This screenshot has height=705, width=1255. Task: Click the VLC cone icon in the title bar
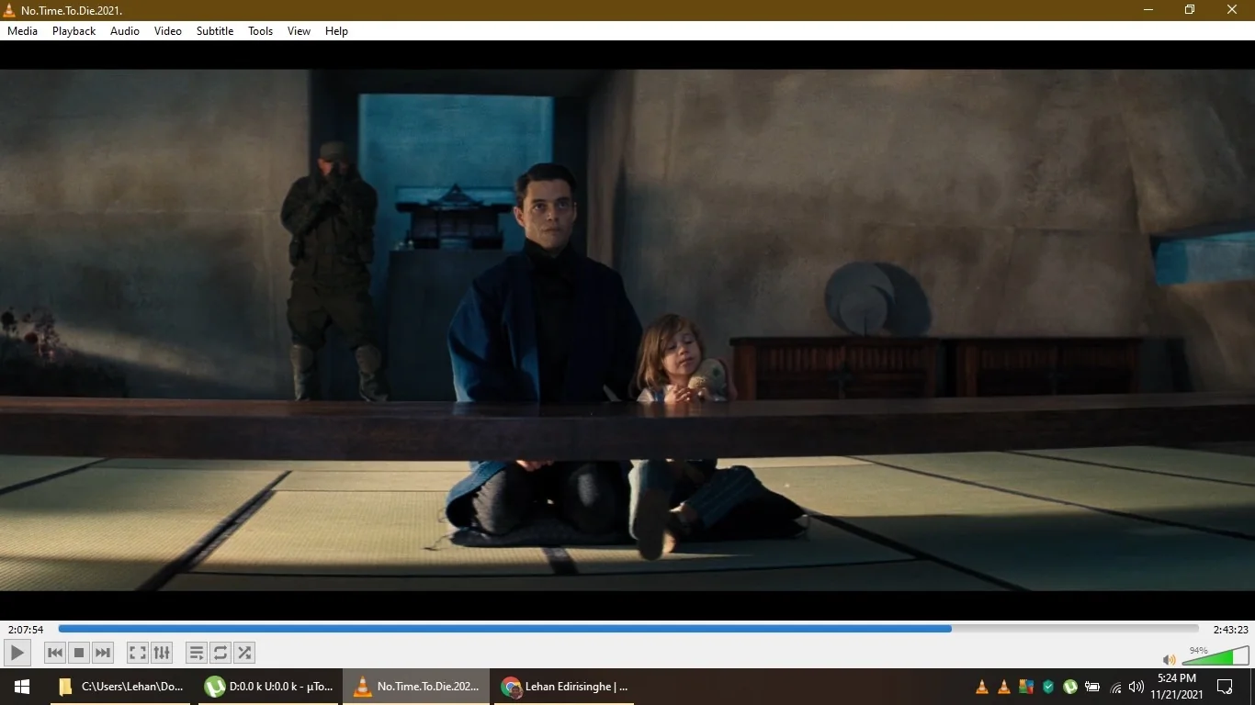click(9, 10)
